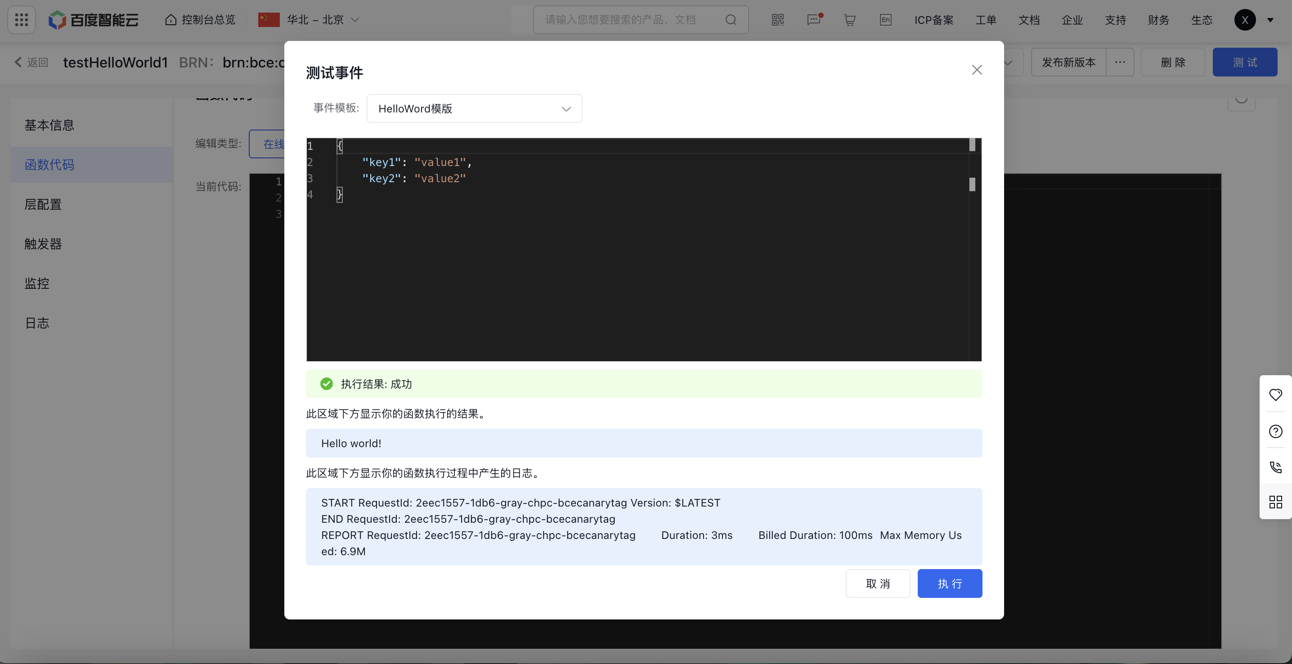Go back via the 返回 link

pyautogui.click(x=31, y=62)
